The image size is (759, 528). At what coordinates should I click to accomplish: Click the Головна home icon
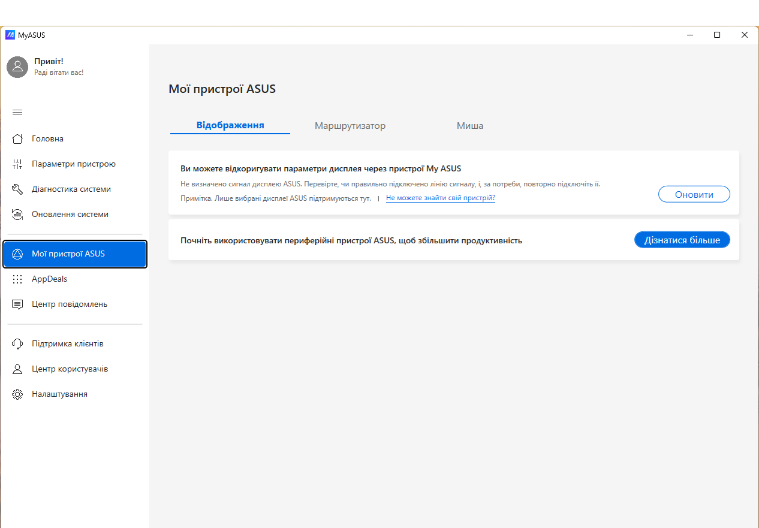[x=17, y=138]
